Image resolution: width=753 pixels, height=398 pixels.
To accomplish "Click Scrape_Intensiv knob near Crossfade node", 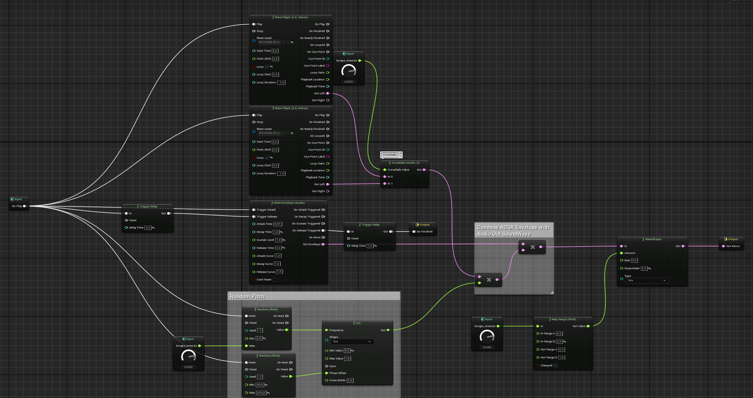I will (349, 71).
